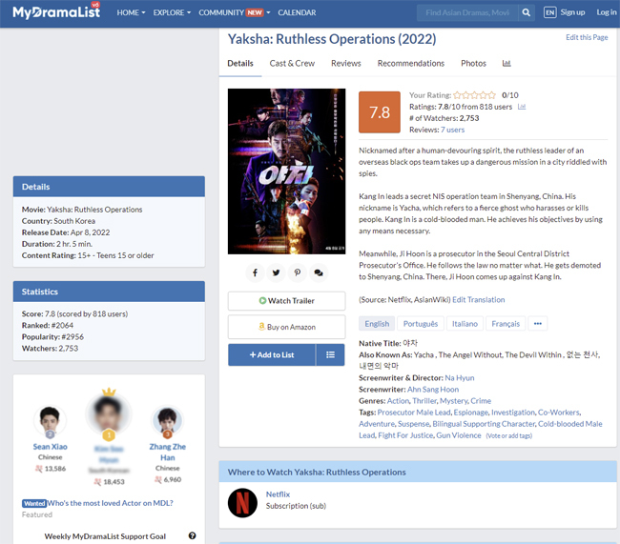Click the Sign up link
This screenshot has height=544, width=620.
tap(572, 12)
